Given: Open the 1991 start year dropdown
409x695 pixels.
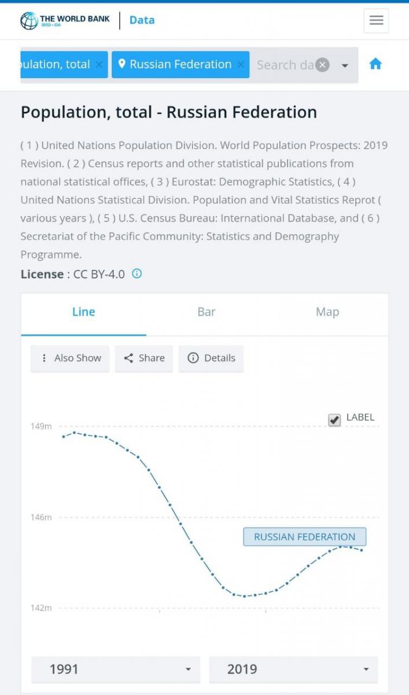Looking at the screenshot, I should [x=116, y=670].
